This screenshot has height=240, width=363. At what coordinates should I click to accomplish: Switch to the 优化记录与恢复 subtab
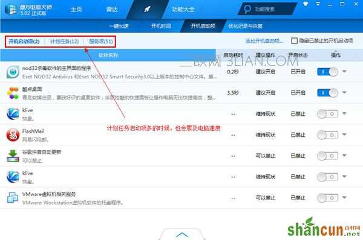tap(245, 26)
